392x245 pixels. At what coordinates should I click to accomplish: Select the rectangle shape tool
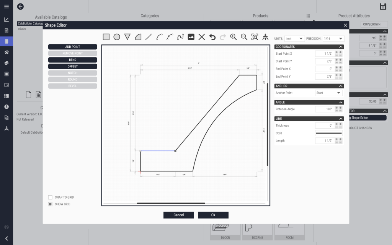[x=106, y=37]
